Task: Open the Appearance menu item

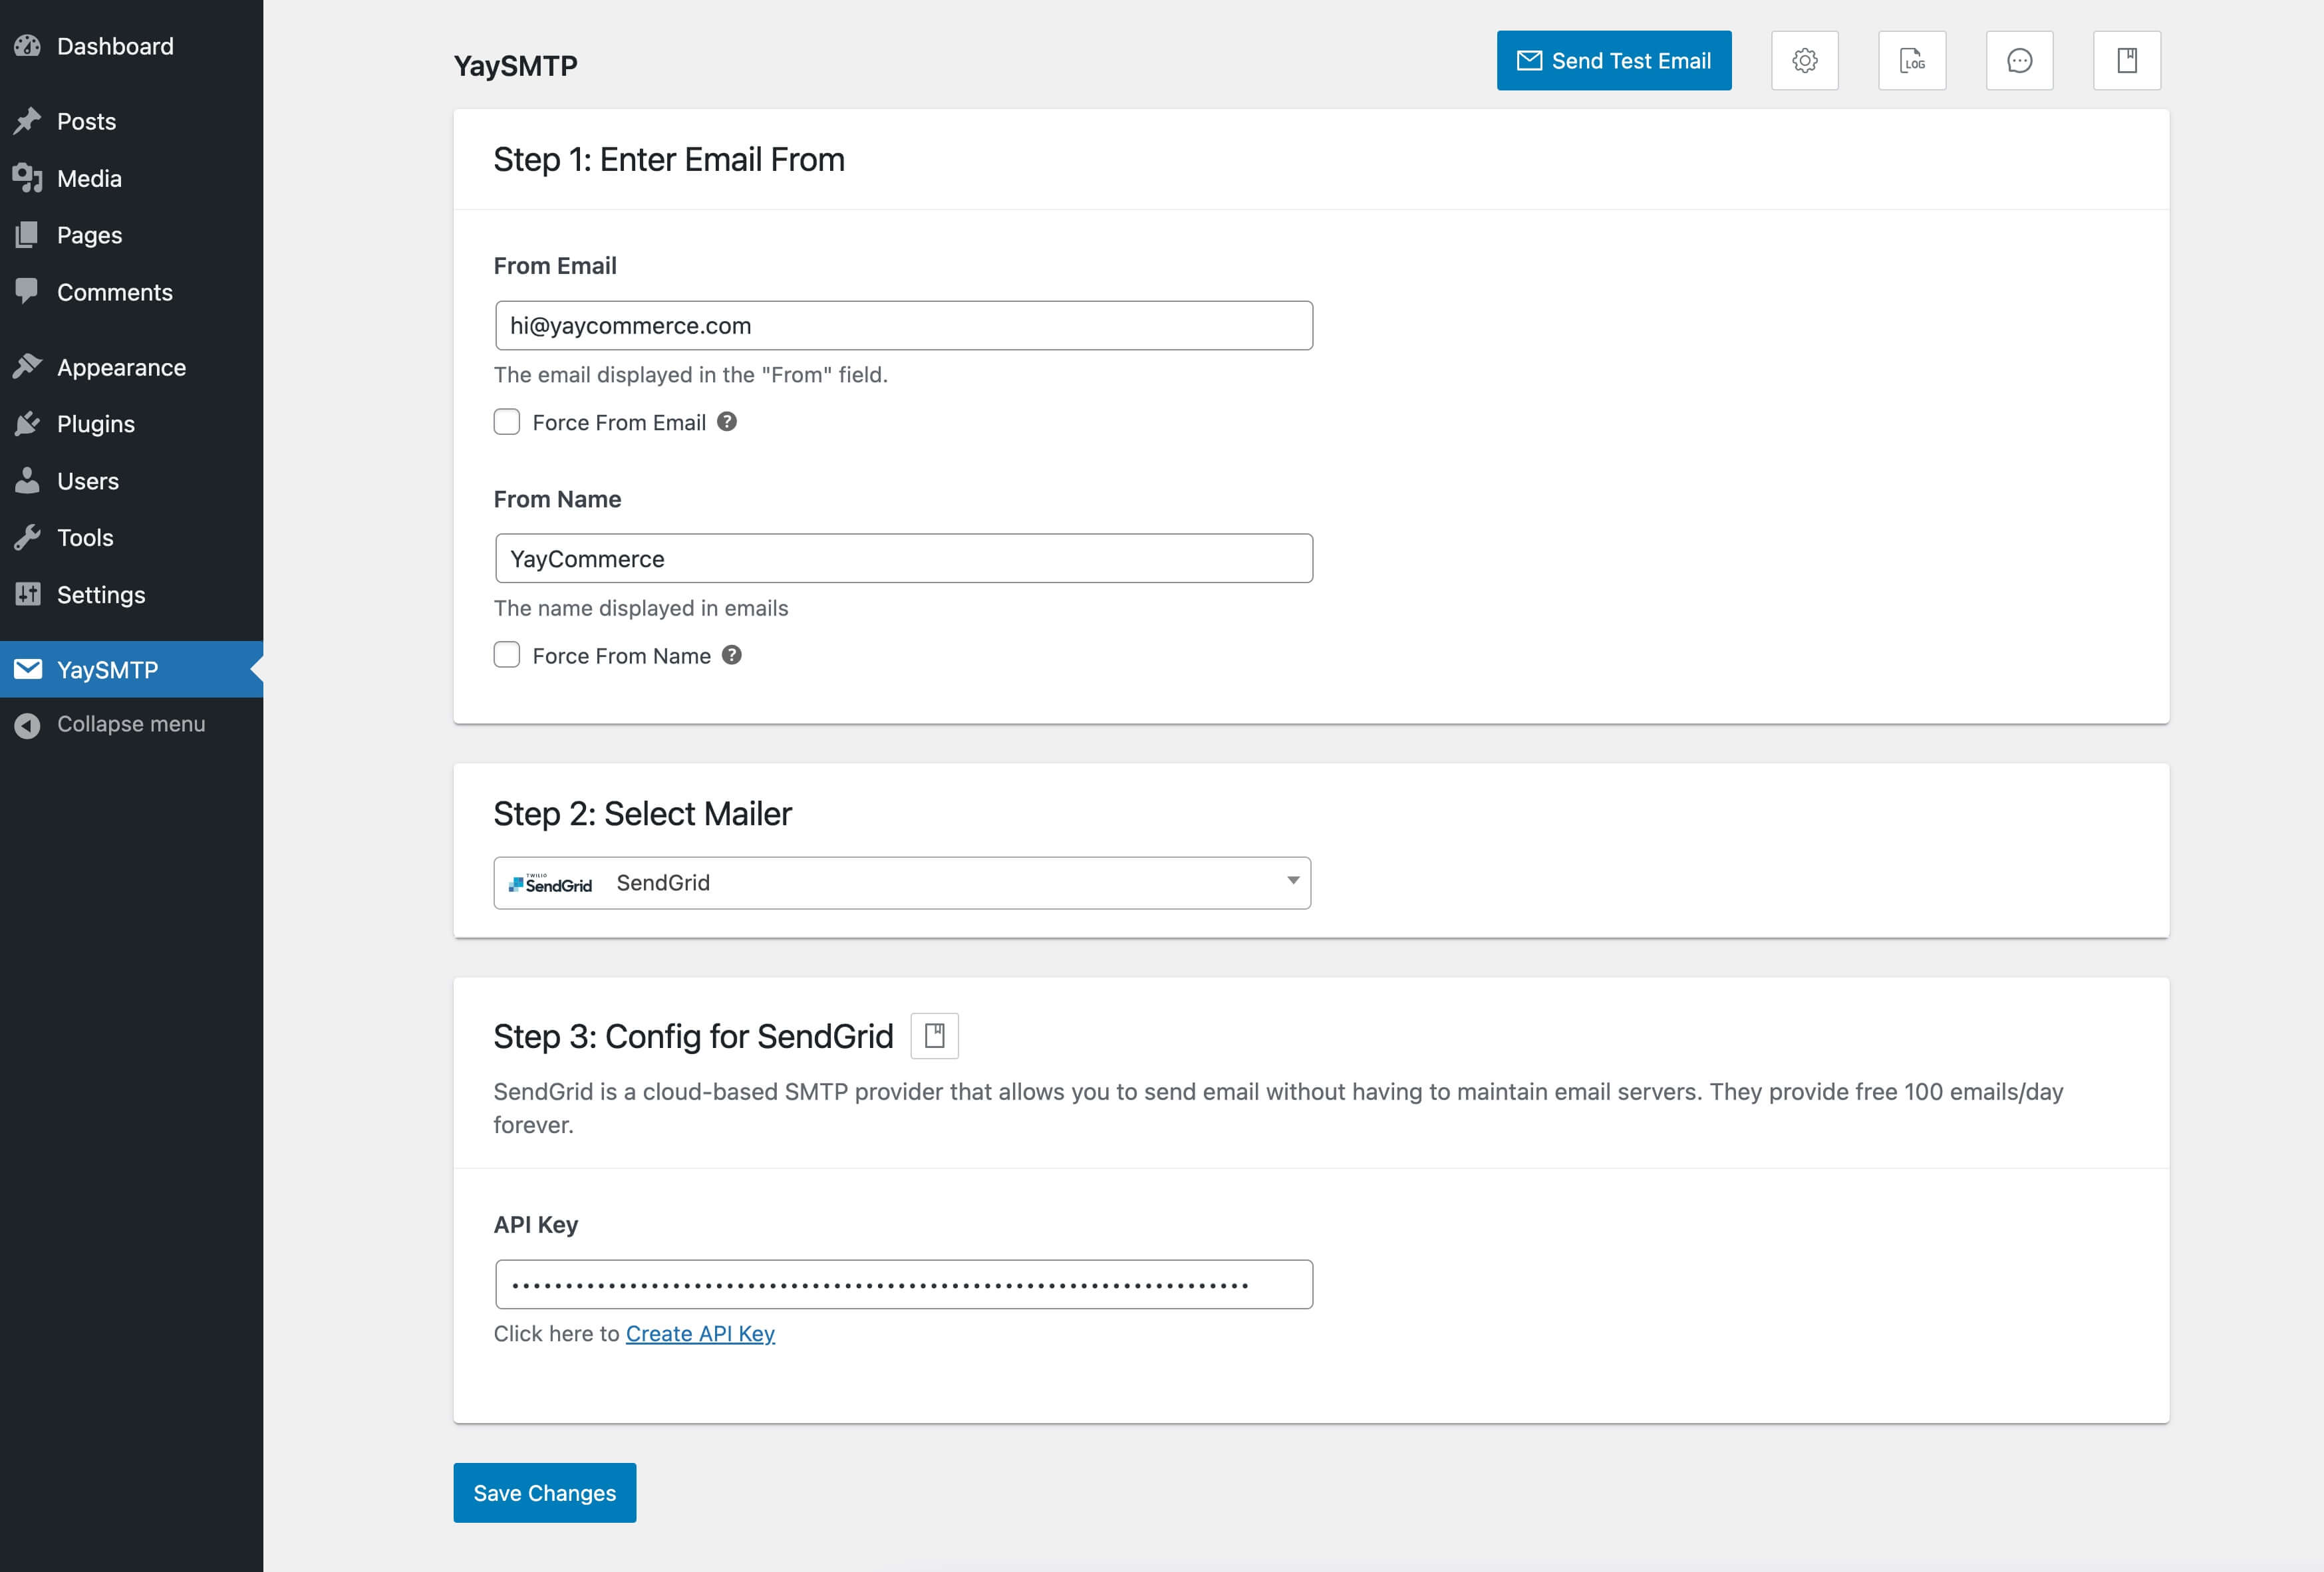Action: point(131,367)
